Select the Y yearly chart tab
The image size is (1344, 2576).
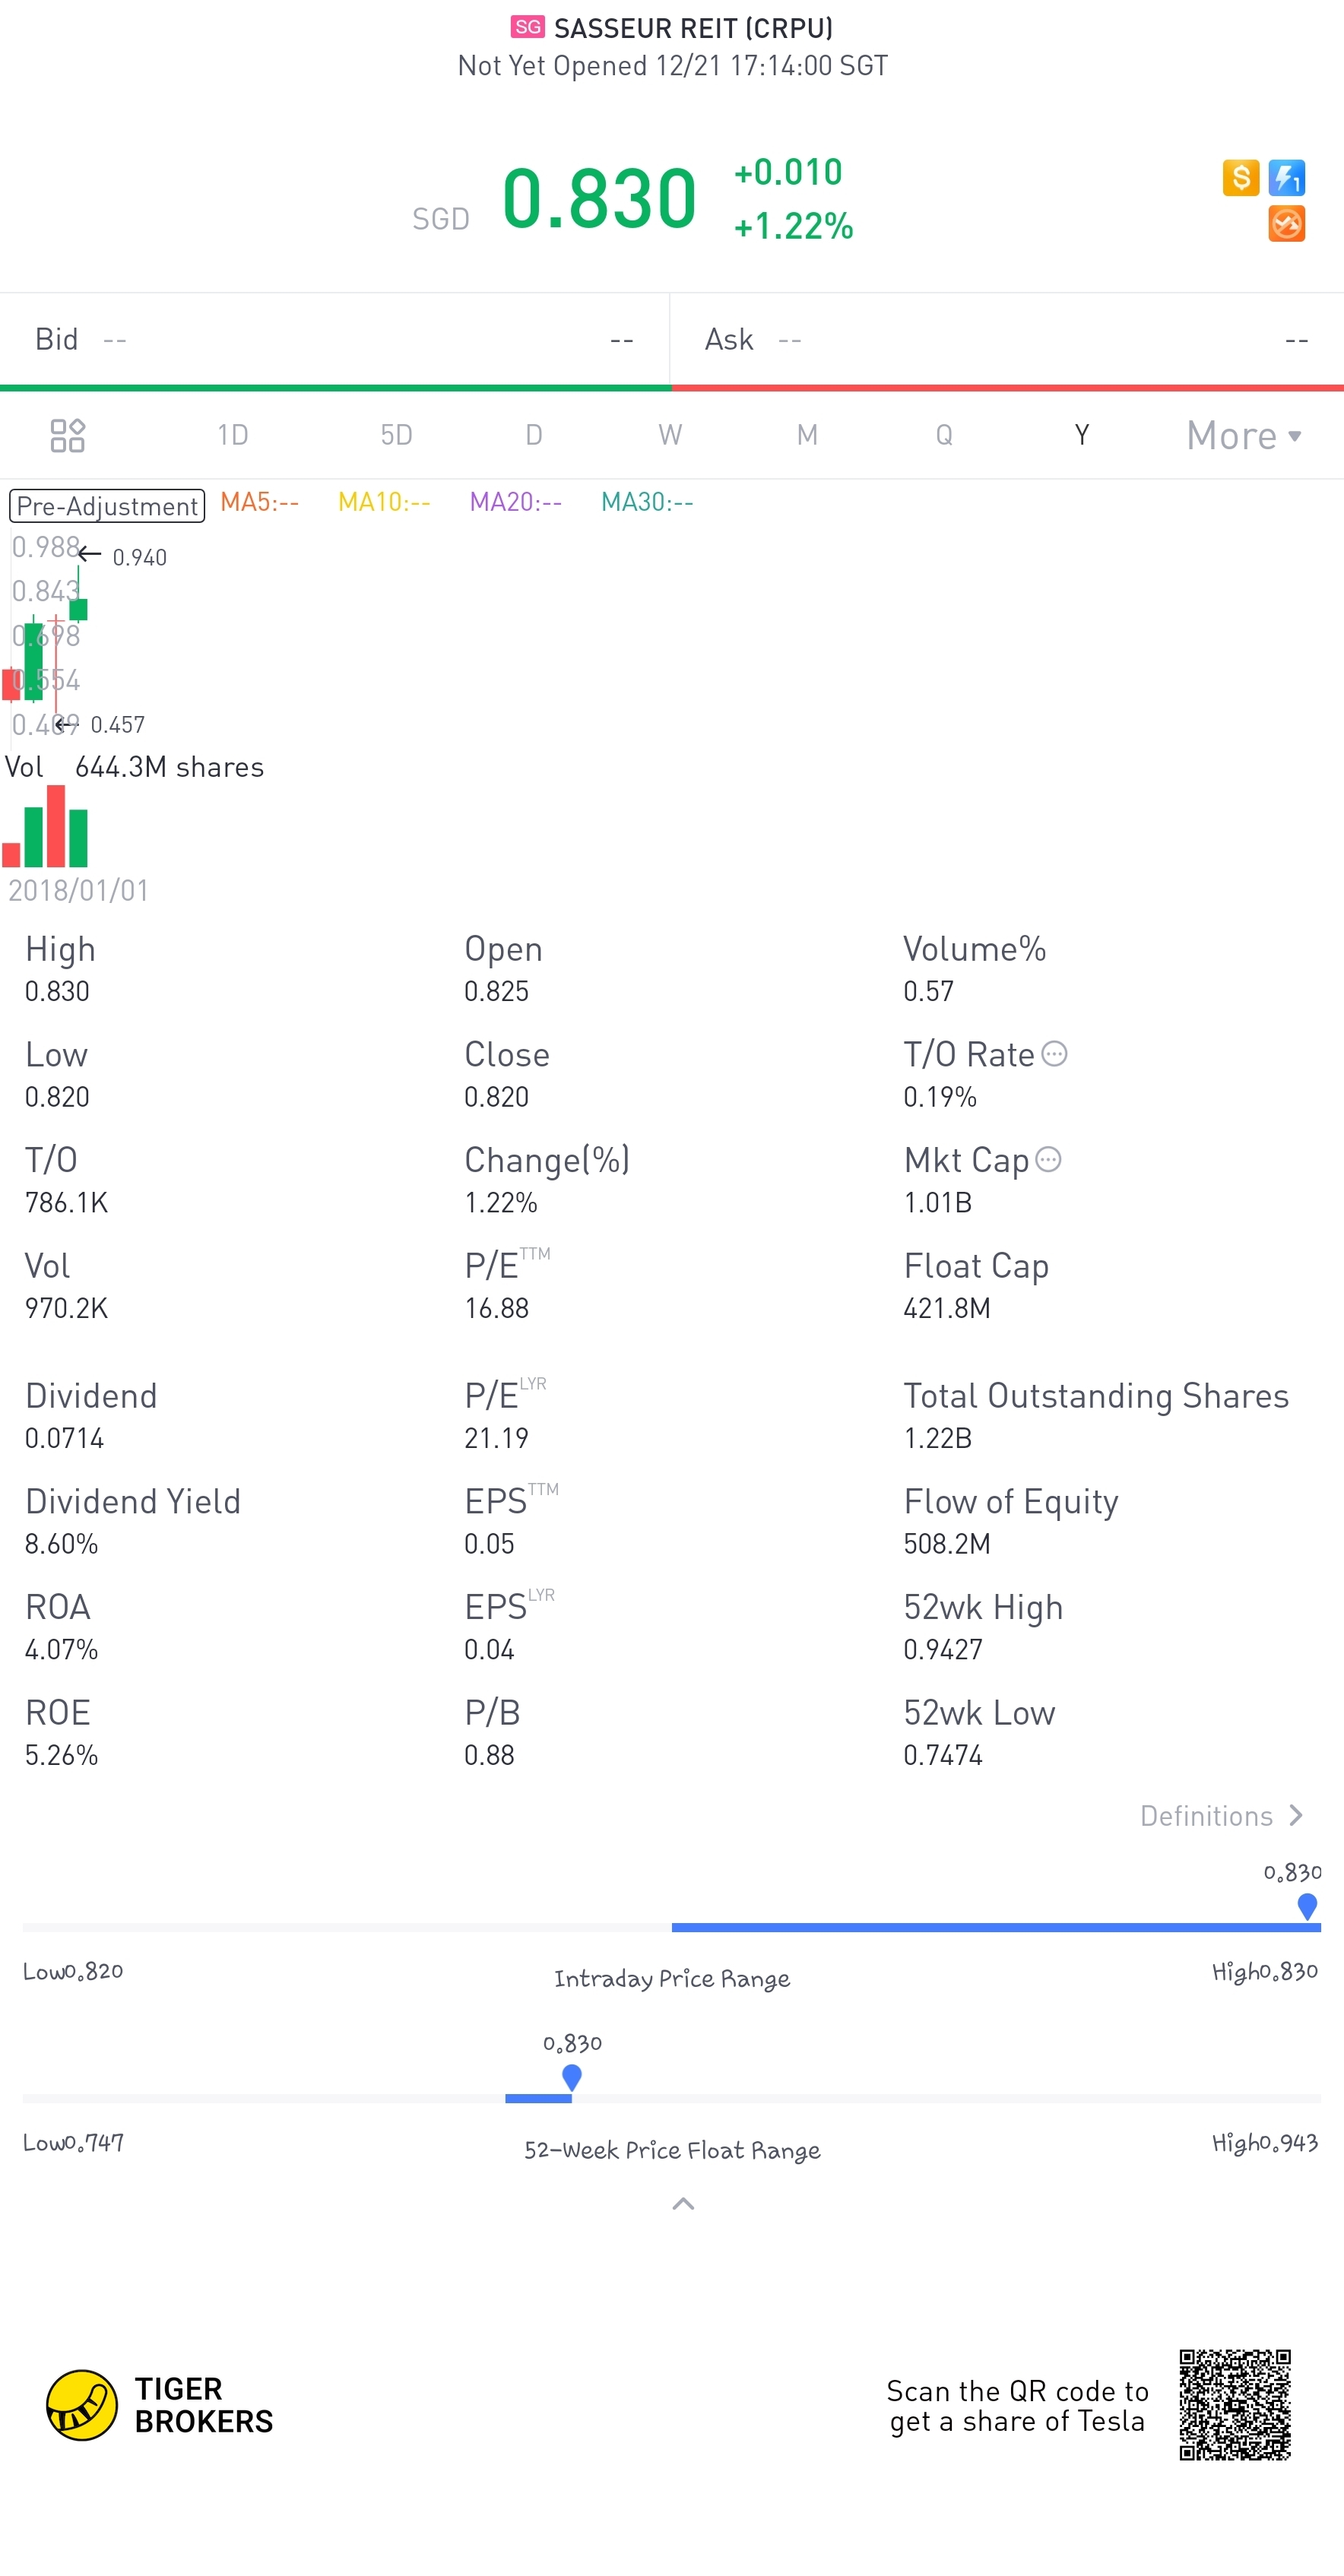pos(1081,435)
